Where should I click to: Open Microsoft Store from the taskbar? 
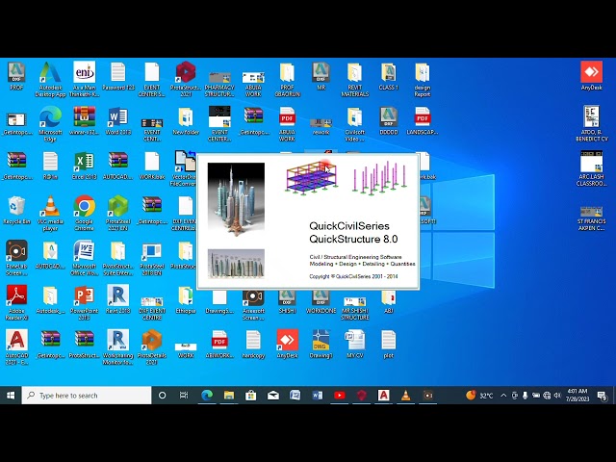250,396
